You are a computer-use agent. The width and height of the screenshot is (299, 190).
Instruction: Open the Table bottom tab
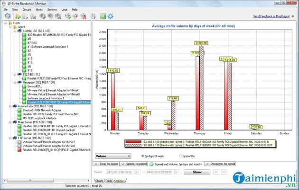109,181
